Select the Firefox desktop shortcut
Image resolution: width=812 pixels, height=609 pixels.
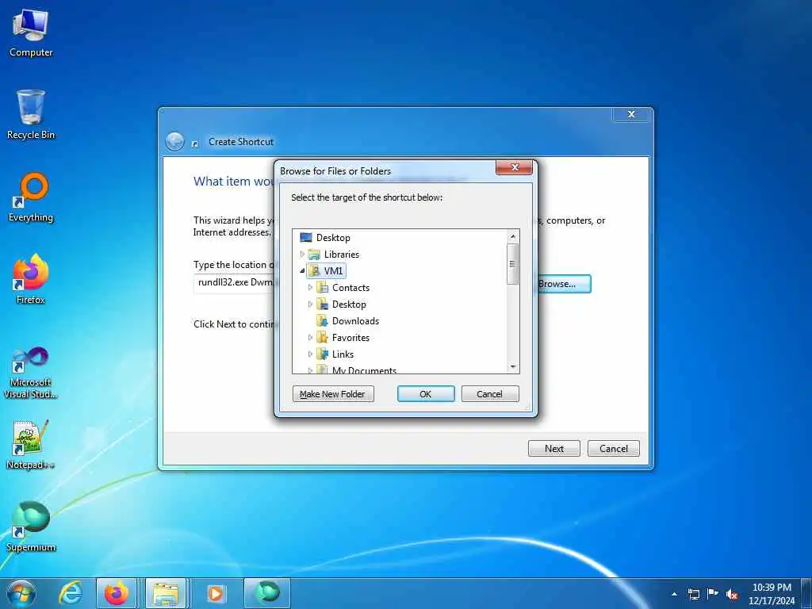[x=31, y=279]
